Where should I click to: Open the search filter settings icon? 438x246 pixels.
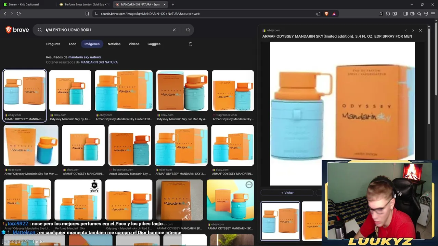click(191, 44)
